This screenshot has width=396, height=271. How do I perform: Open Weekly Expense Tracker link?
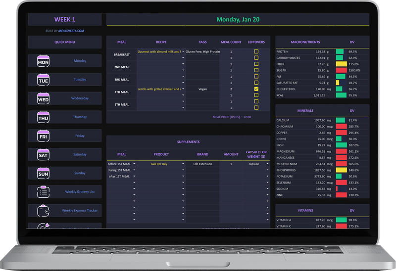80,211
